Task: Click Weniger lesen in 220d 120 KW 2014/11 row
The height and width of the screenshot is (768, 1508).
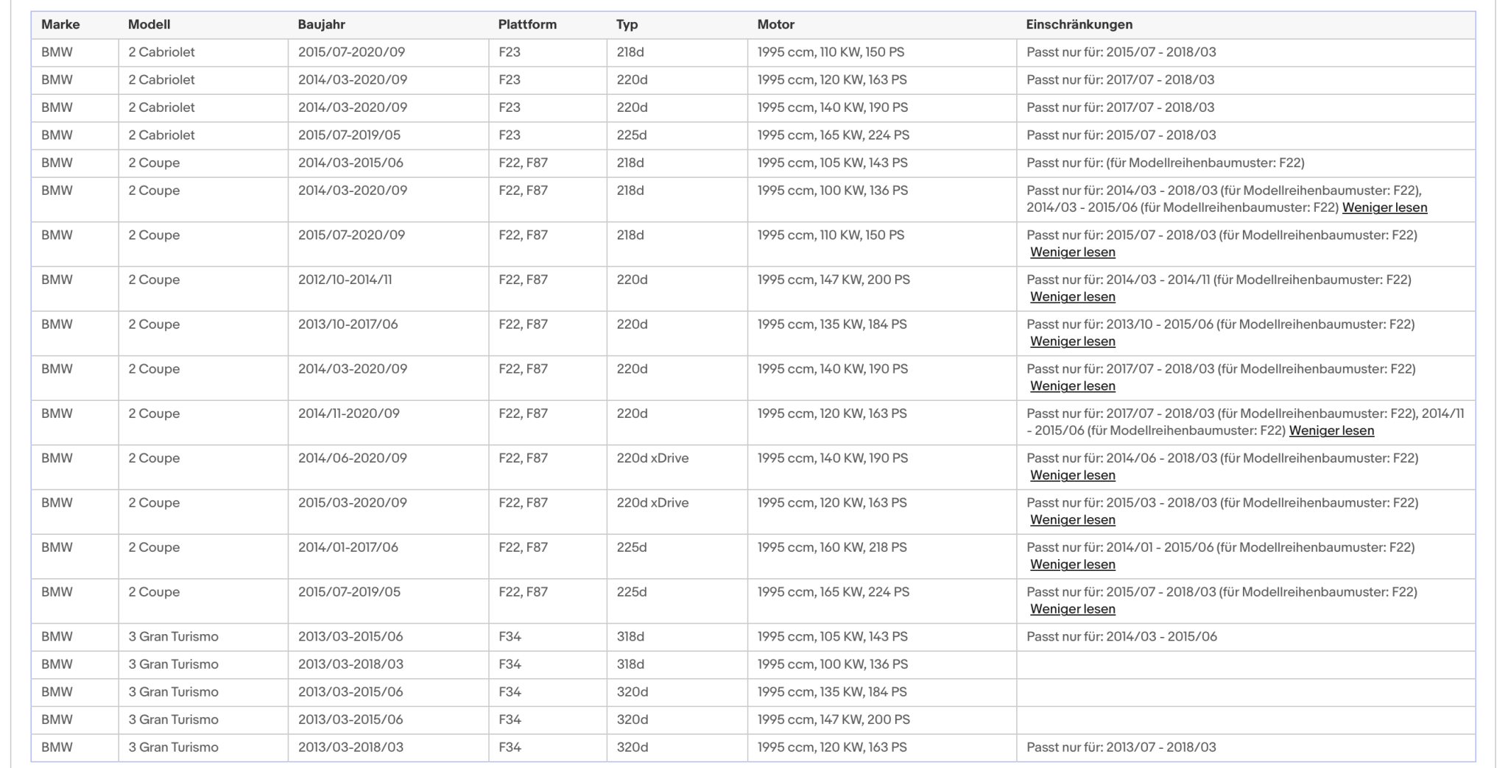Action: 1331,431
